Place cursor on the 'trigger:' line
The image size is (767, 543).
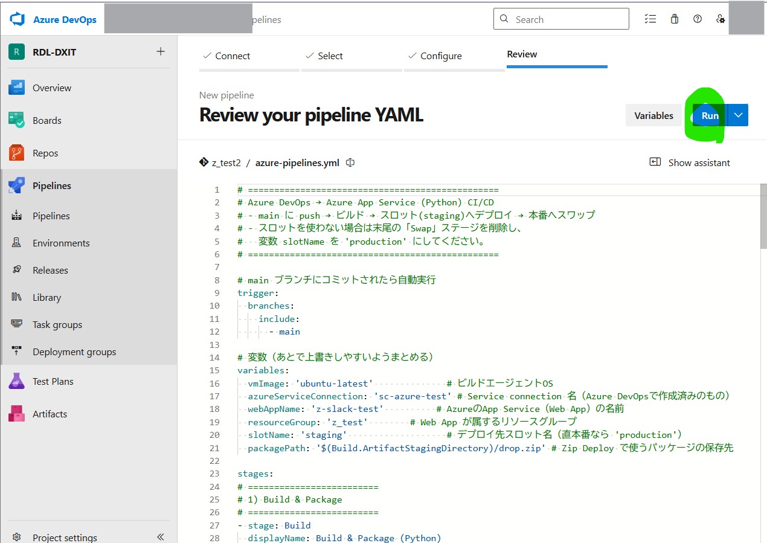coord(258,293)
